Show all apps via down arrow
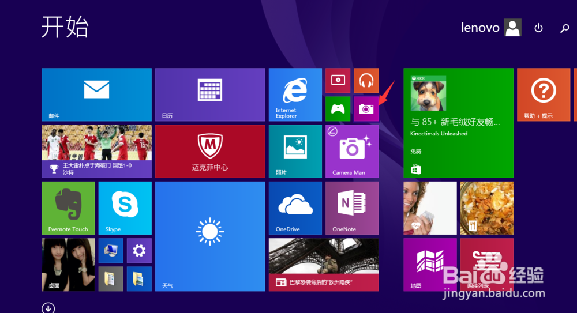577x313 pixels. pos(48,308)
